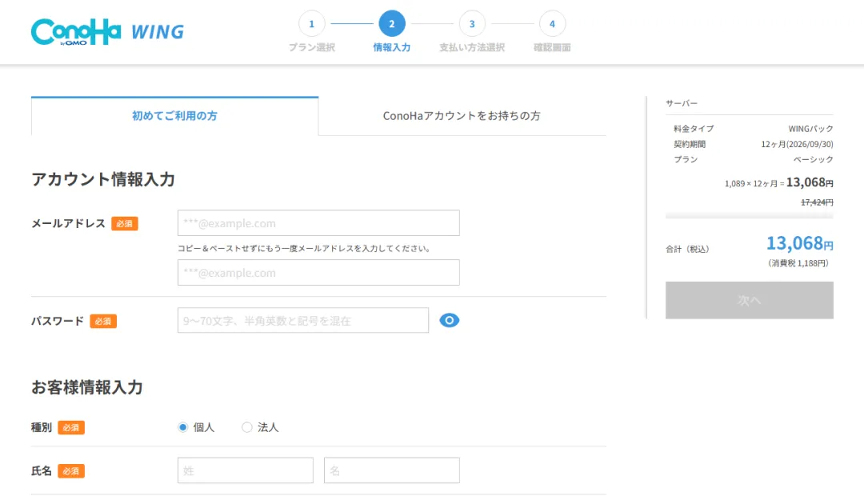Click step 3 支払い方法選択 circle
The width and height of the screenshot is (864, 504).
click(472, 24)
